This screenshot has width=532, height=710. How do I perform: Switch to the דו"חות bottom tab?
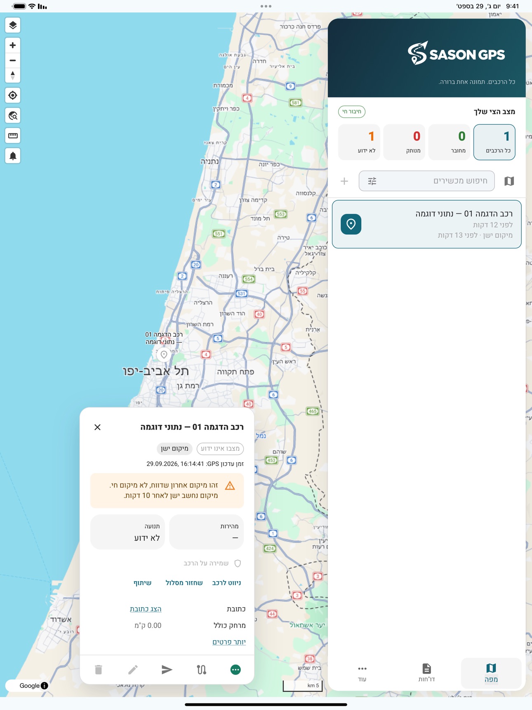(x=426, y=673)
